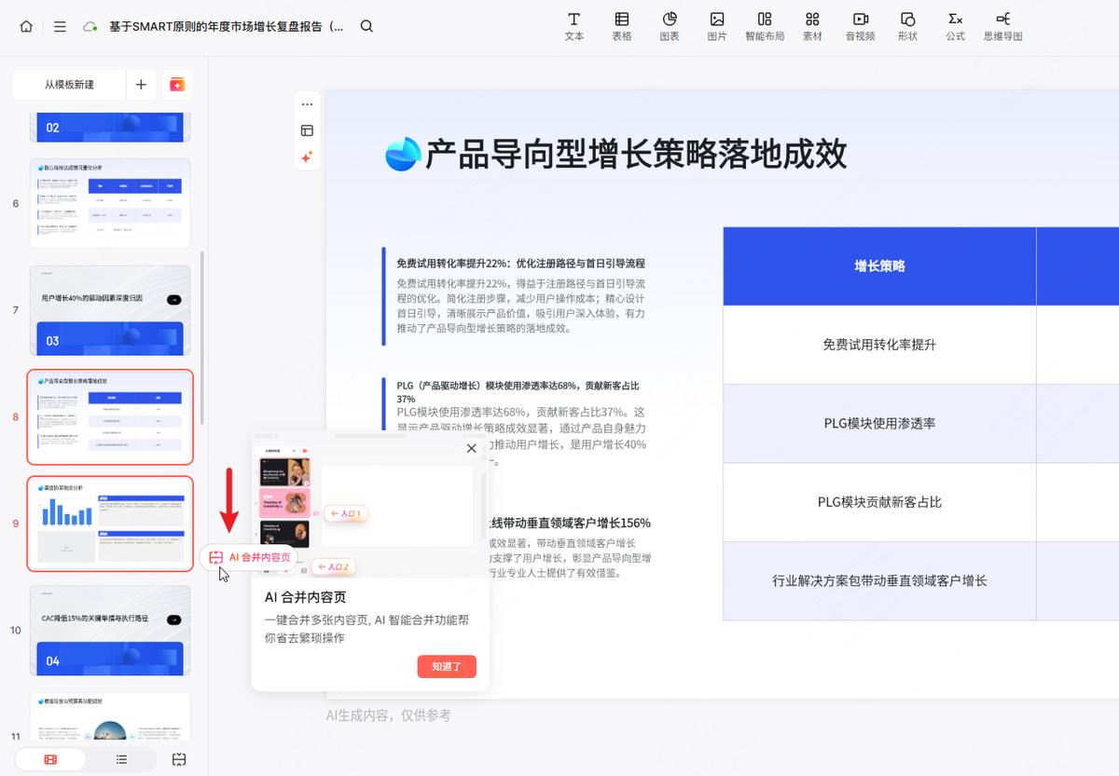The image size is (1119, 776).
Task: Click heading PLG（产品驱动增长）模块使用渗透率
Action: point(518,391)
